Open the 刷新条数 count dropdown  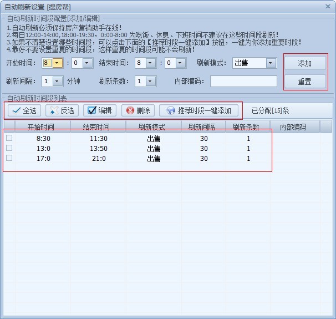(151, 82)
